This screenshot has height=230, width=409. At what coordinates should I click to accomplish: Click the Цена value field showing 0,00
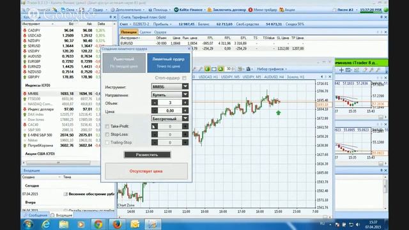pos(170,111)
